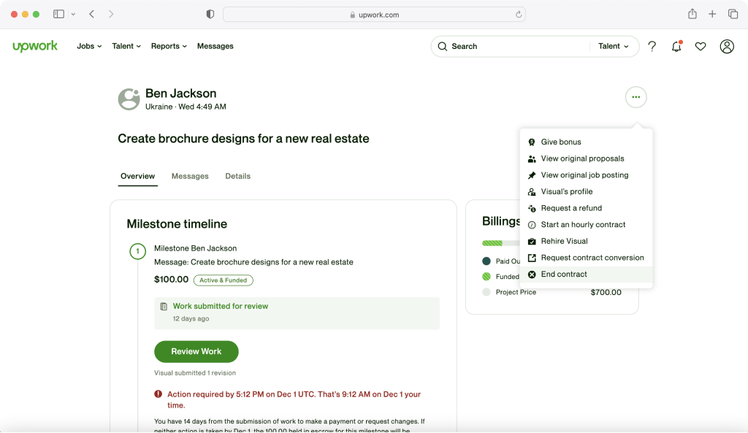Open search category Talent dropdown
This screenshot has height=433, width=748.
614,46
